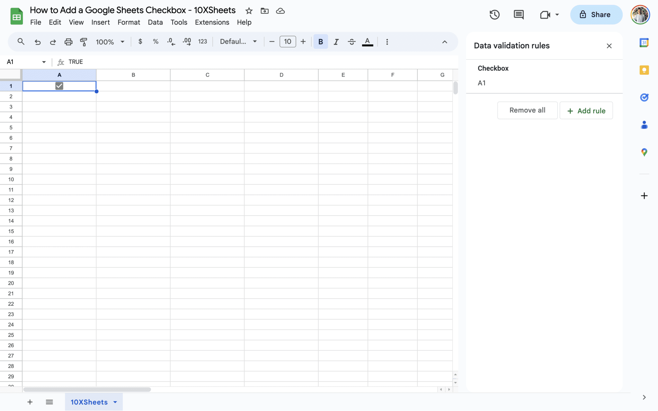Open the Data menu

coord(155,22)
